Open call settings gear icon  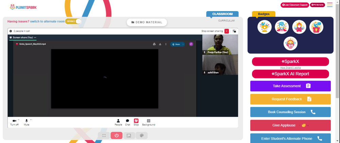click(11, 31)
